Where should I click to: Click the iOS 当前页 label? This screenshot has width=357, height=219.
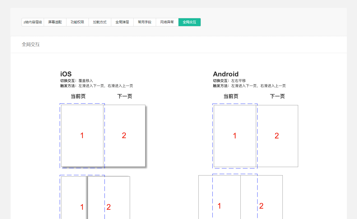click(78, 96)
